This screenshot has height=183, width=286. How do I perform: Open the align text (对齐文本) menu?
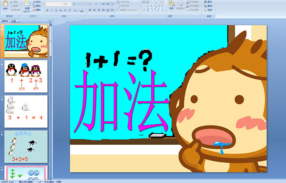124,6
